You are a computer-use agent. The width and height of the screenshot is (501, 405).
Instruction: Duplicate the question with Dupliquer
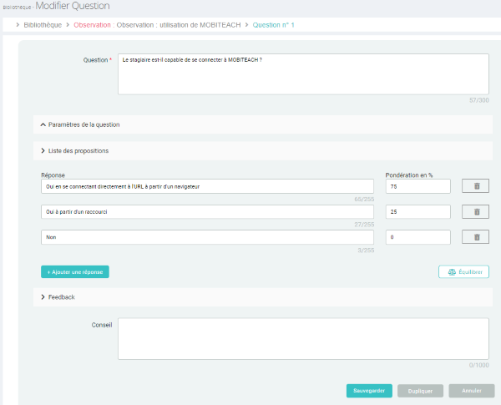[420, 391]
